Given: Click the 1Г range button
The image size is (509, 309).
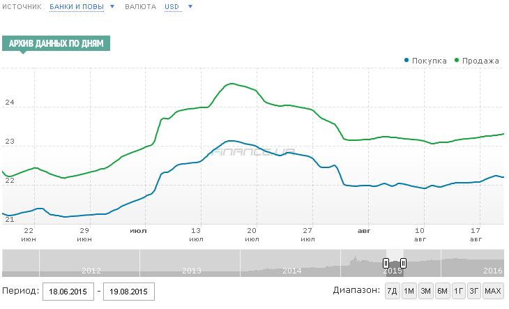Looking at the screenshot, I should tap(458, 290).
